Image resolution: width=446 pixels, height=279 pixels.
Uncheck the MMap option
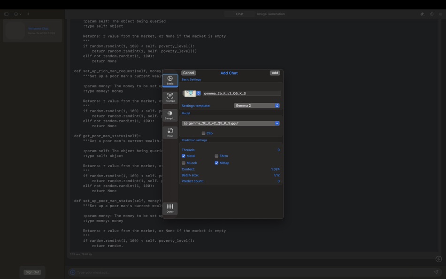216,163
